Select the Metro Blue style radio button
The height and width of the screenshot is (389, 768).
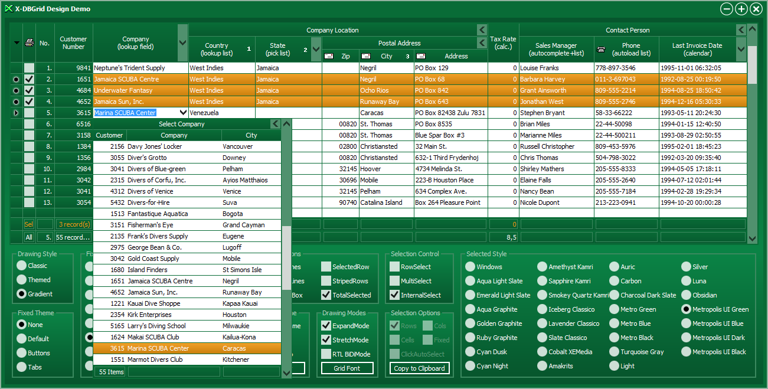point(615,323)
